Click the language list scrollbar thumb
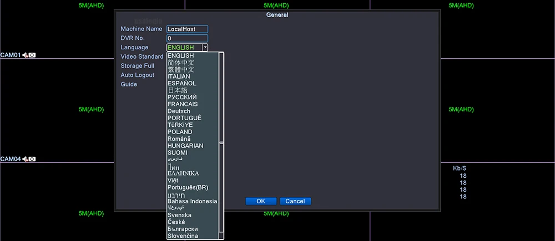555x241 pixels. tap(221, 142)
